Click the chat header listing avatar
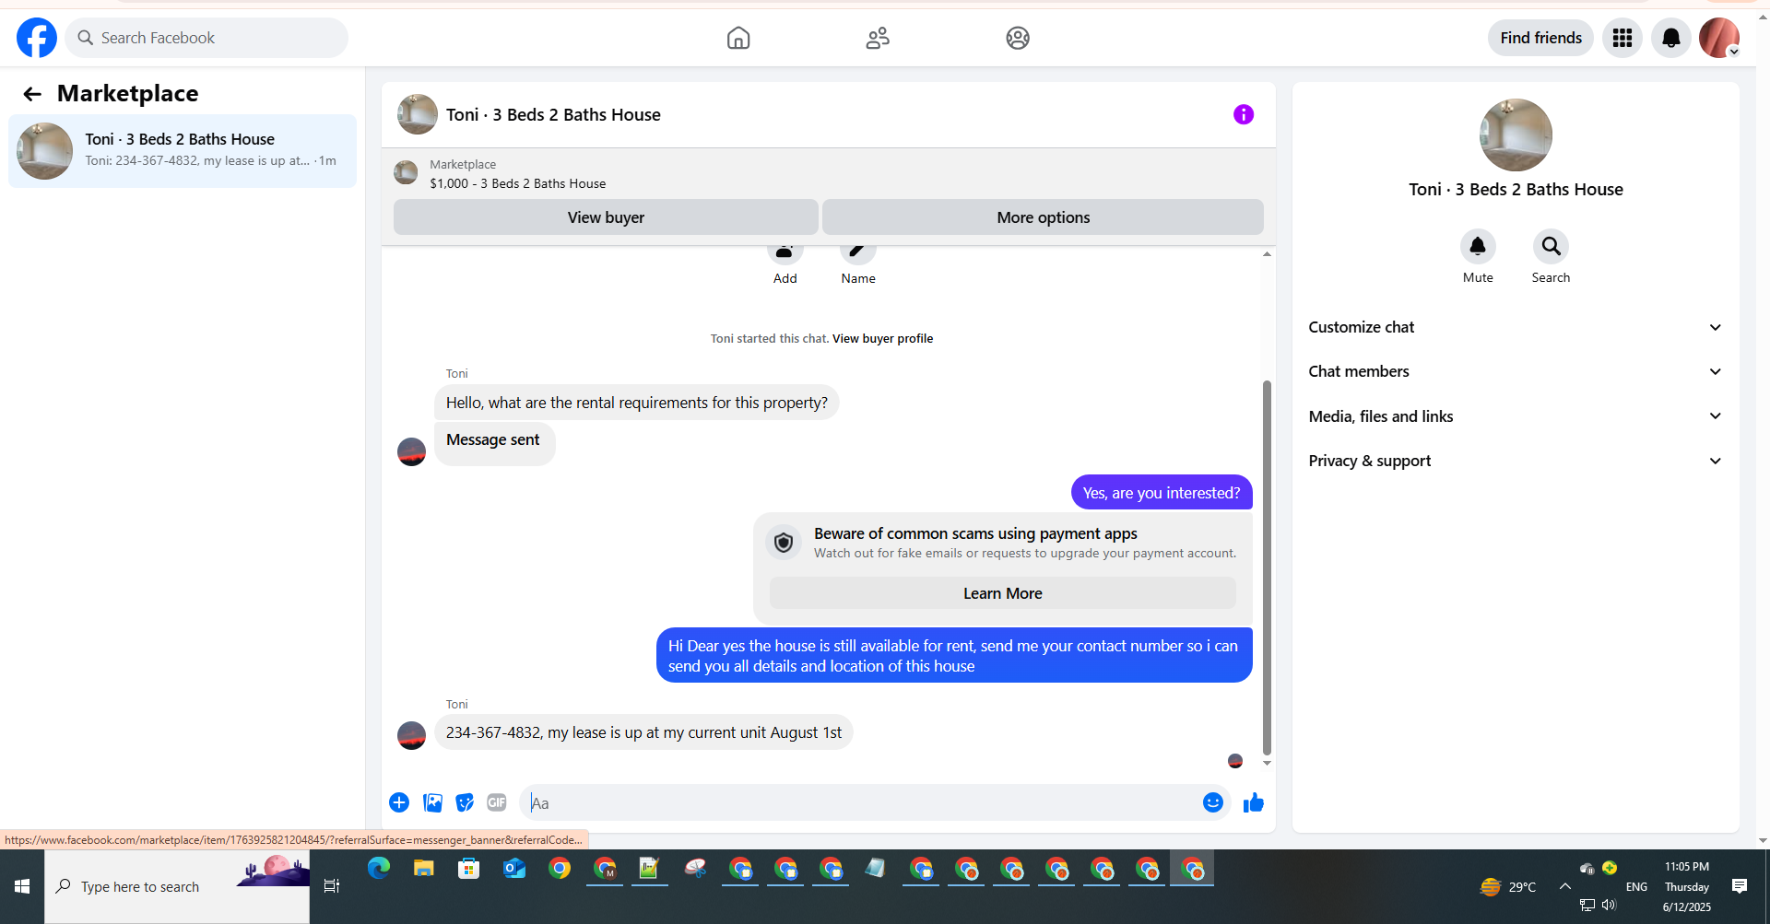1770x924 pixels. (x=418, y=114)
